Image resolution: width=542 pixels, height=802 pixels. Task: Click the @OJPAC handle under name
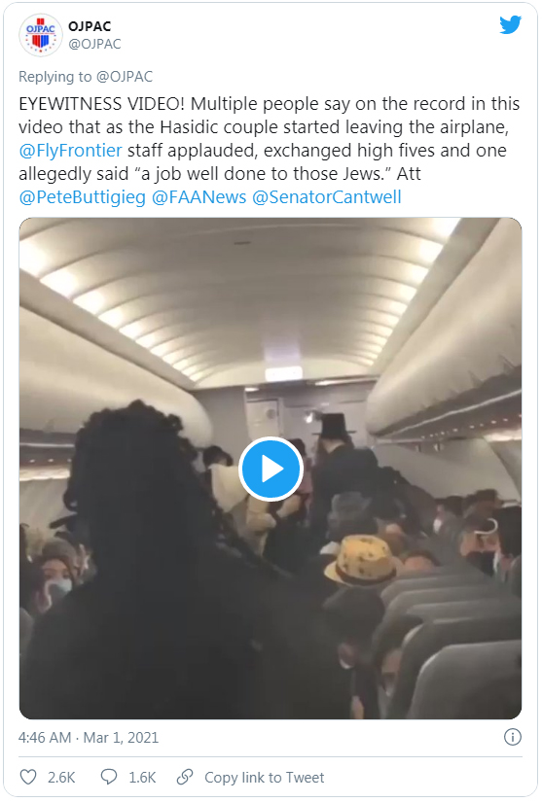click(x=94, y=44)
